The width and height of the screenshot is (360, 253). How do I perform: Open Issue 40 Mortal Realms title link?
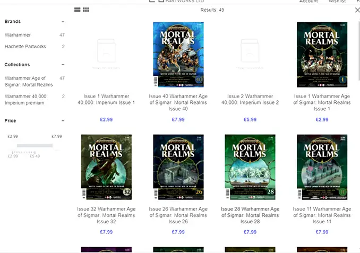tap(178, 102)
